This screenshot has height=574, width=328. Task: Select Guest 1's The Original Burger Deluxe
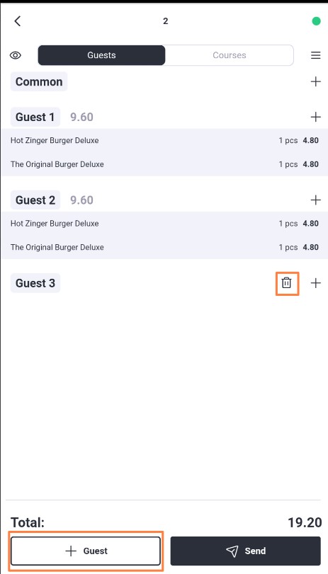(164, 164)
